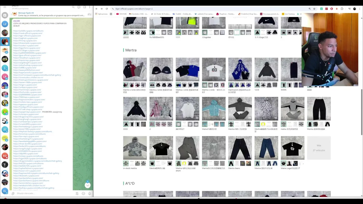Open the in stock metrra album
Viewport: 363px width, 204px height.
tap(135, 148)
